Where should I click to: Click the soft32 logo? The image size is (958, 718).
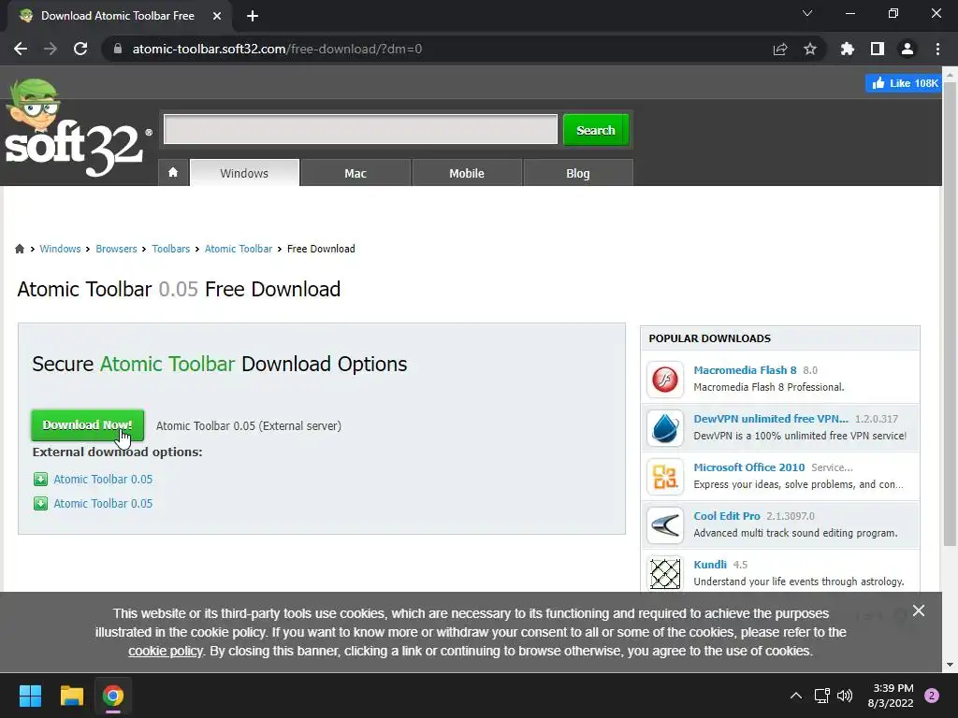click(x=77, y=128)
